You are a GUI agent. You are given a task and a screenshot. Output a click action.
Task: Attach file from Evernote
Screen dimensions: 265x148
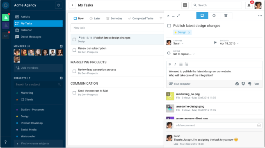point(250,84)
